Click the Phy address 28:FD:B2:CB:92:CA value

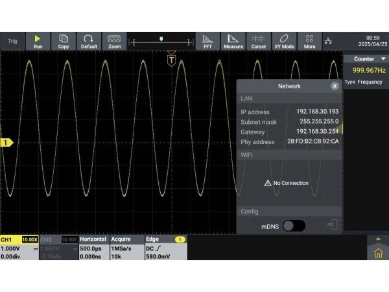pyautogui.click(x=313, y=141)
